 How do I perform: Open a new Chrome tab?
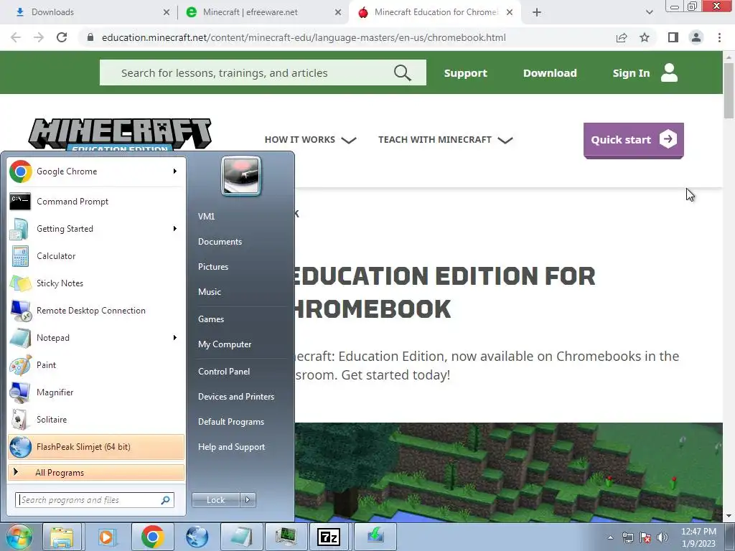(x=537, y=13)
